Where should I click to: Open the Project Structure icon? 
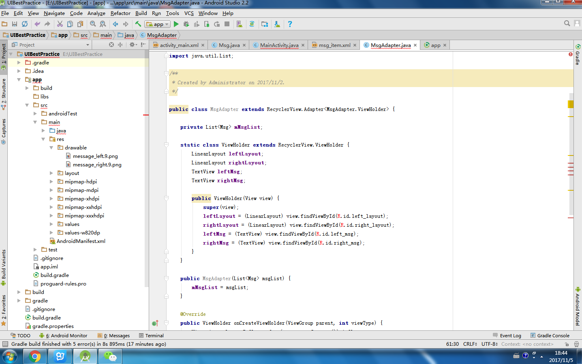click(x=265, y=24)
